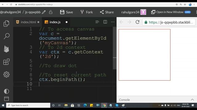Screen dimensions: 197x110
Task: Open Chrome three-dot menu
Action: coord(194,4)
